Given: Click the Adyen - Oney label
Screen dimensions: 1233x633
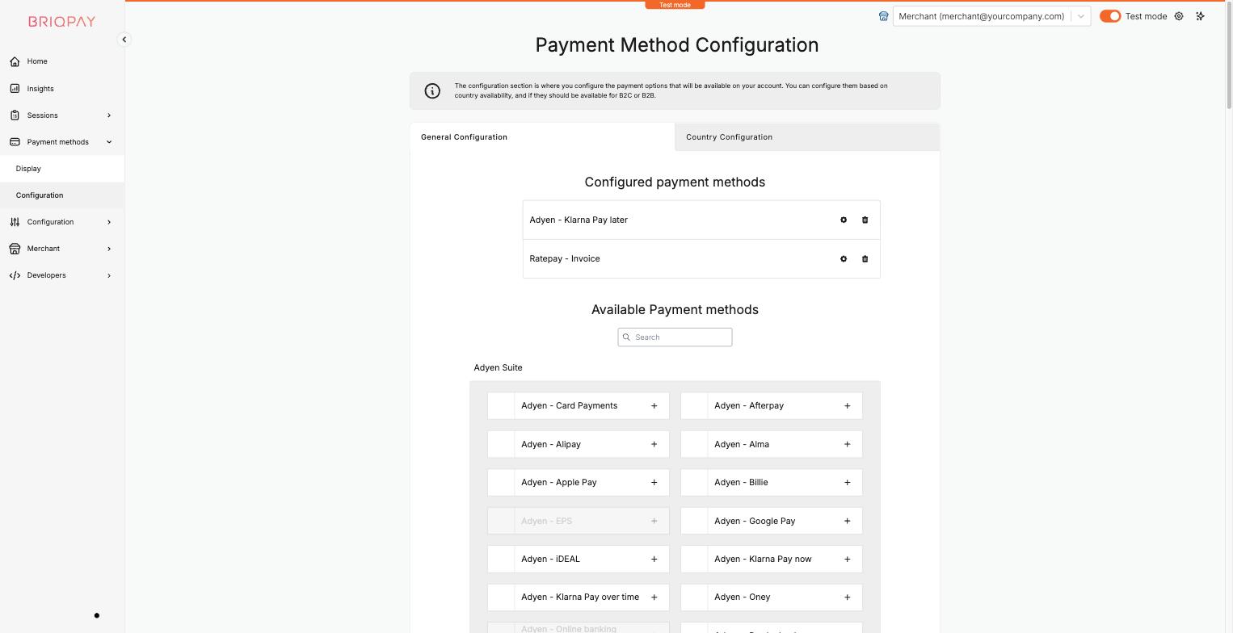Looking at the screenshot, I should click(742, 597).
